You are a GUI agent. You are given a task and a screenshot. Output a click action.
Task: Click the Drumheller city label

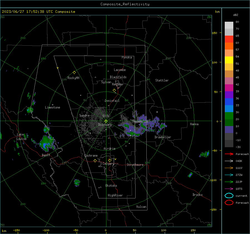(163, 137)
